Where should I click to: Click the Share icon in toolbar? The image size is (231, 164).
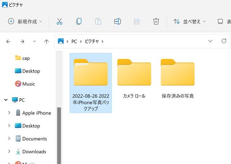tap(137, 21)
